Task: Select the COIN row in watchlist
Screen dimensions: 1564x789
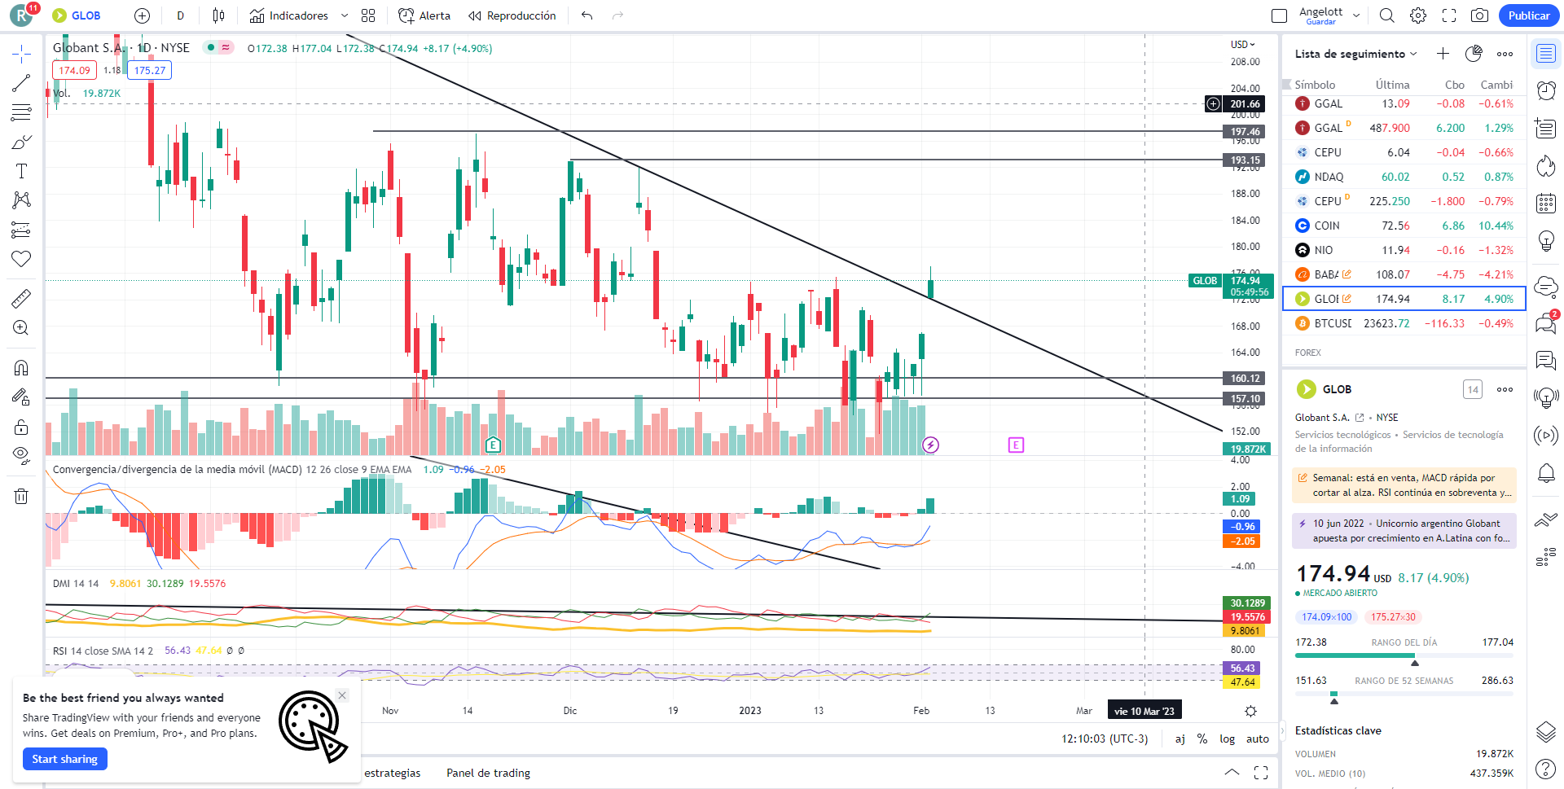Action: pos(1404,226)
